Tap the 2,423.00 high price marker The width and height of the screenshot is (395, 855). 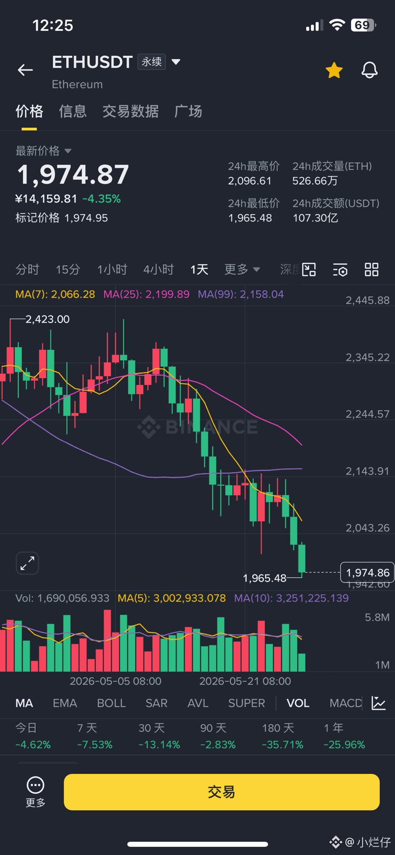[x=47, y=319]
